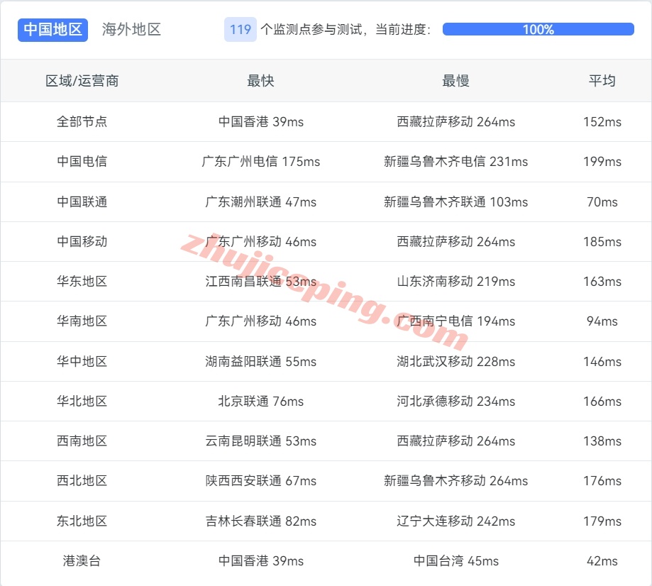The width and height of the screenshot is (652, 586).
Task: Click 广东广州移动 46ms in 中国移动 row
Action: [x=260, y=242]
